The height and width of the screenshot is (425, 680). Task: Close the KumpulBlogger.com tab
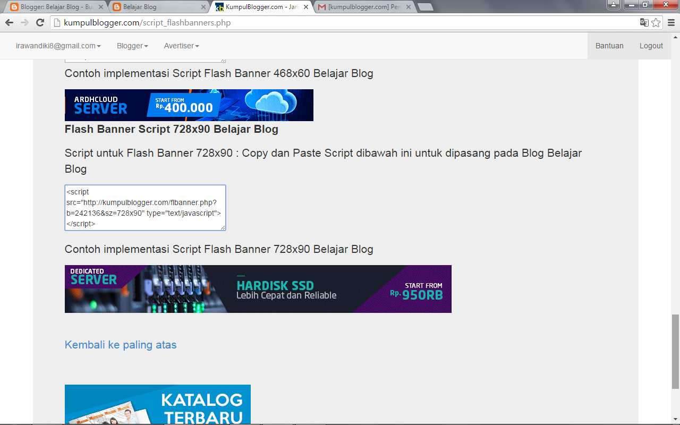click(306, 7)
